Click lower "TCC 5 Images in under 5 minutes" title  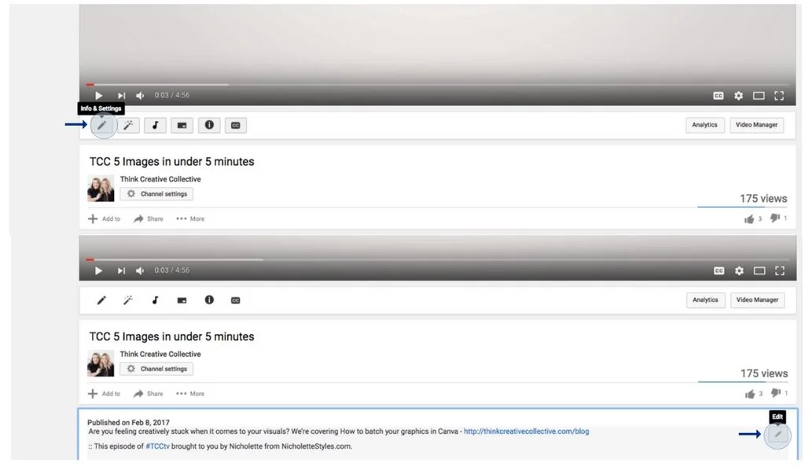pyautogui.click(x=171, y=336)
